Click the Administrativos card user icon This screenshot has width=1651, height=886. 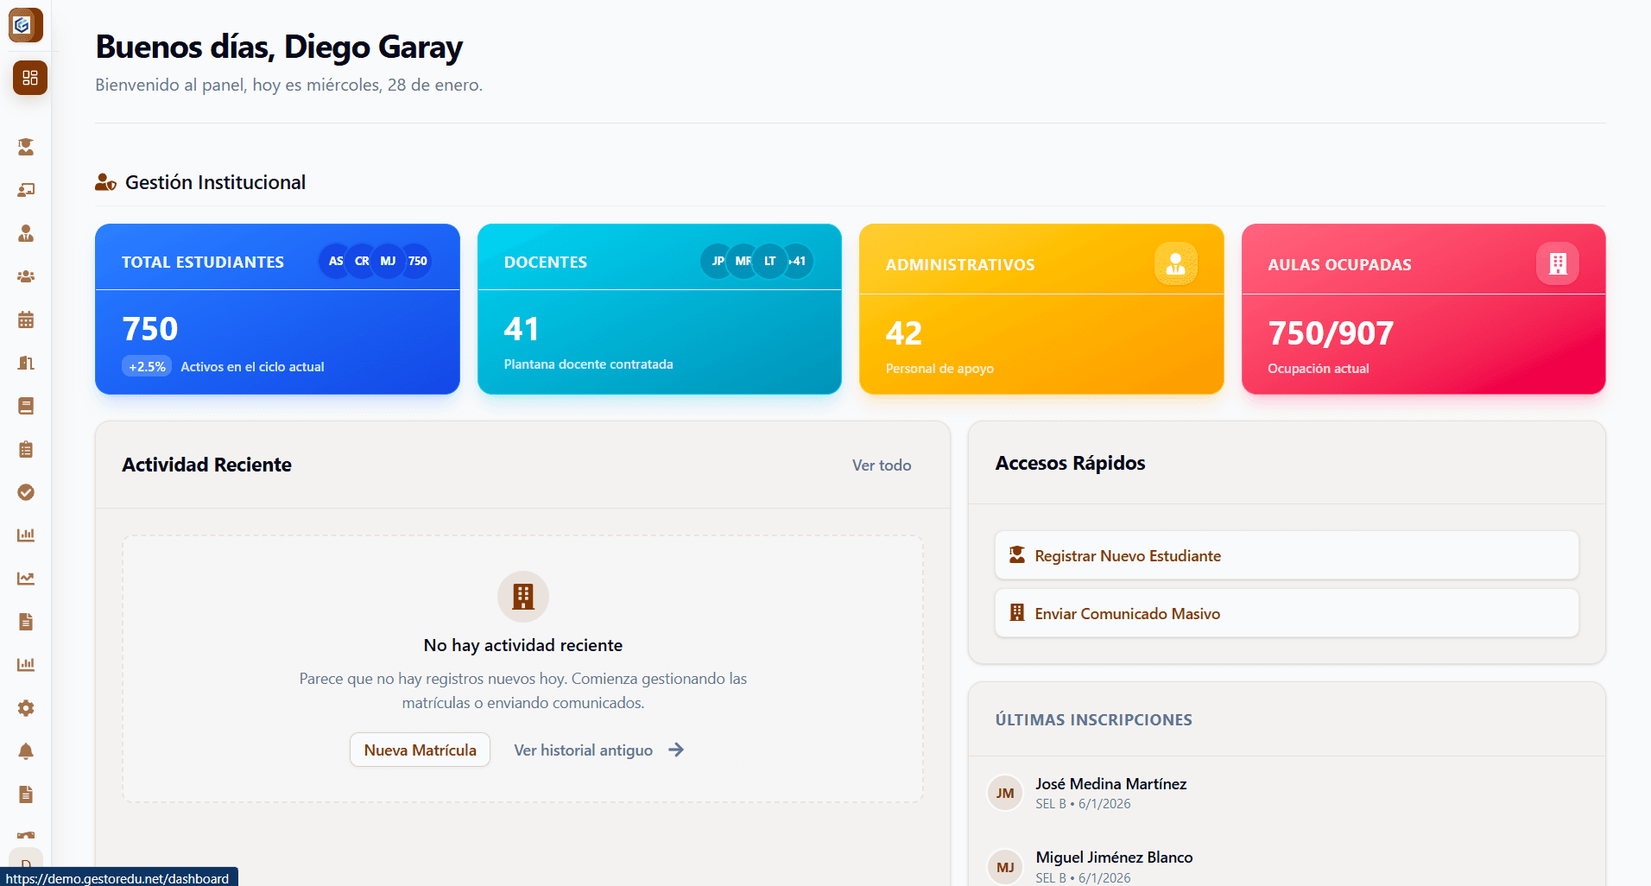pos(1175,263)
